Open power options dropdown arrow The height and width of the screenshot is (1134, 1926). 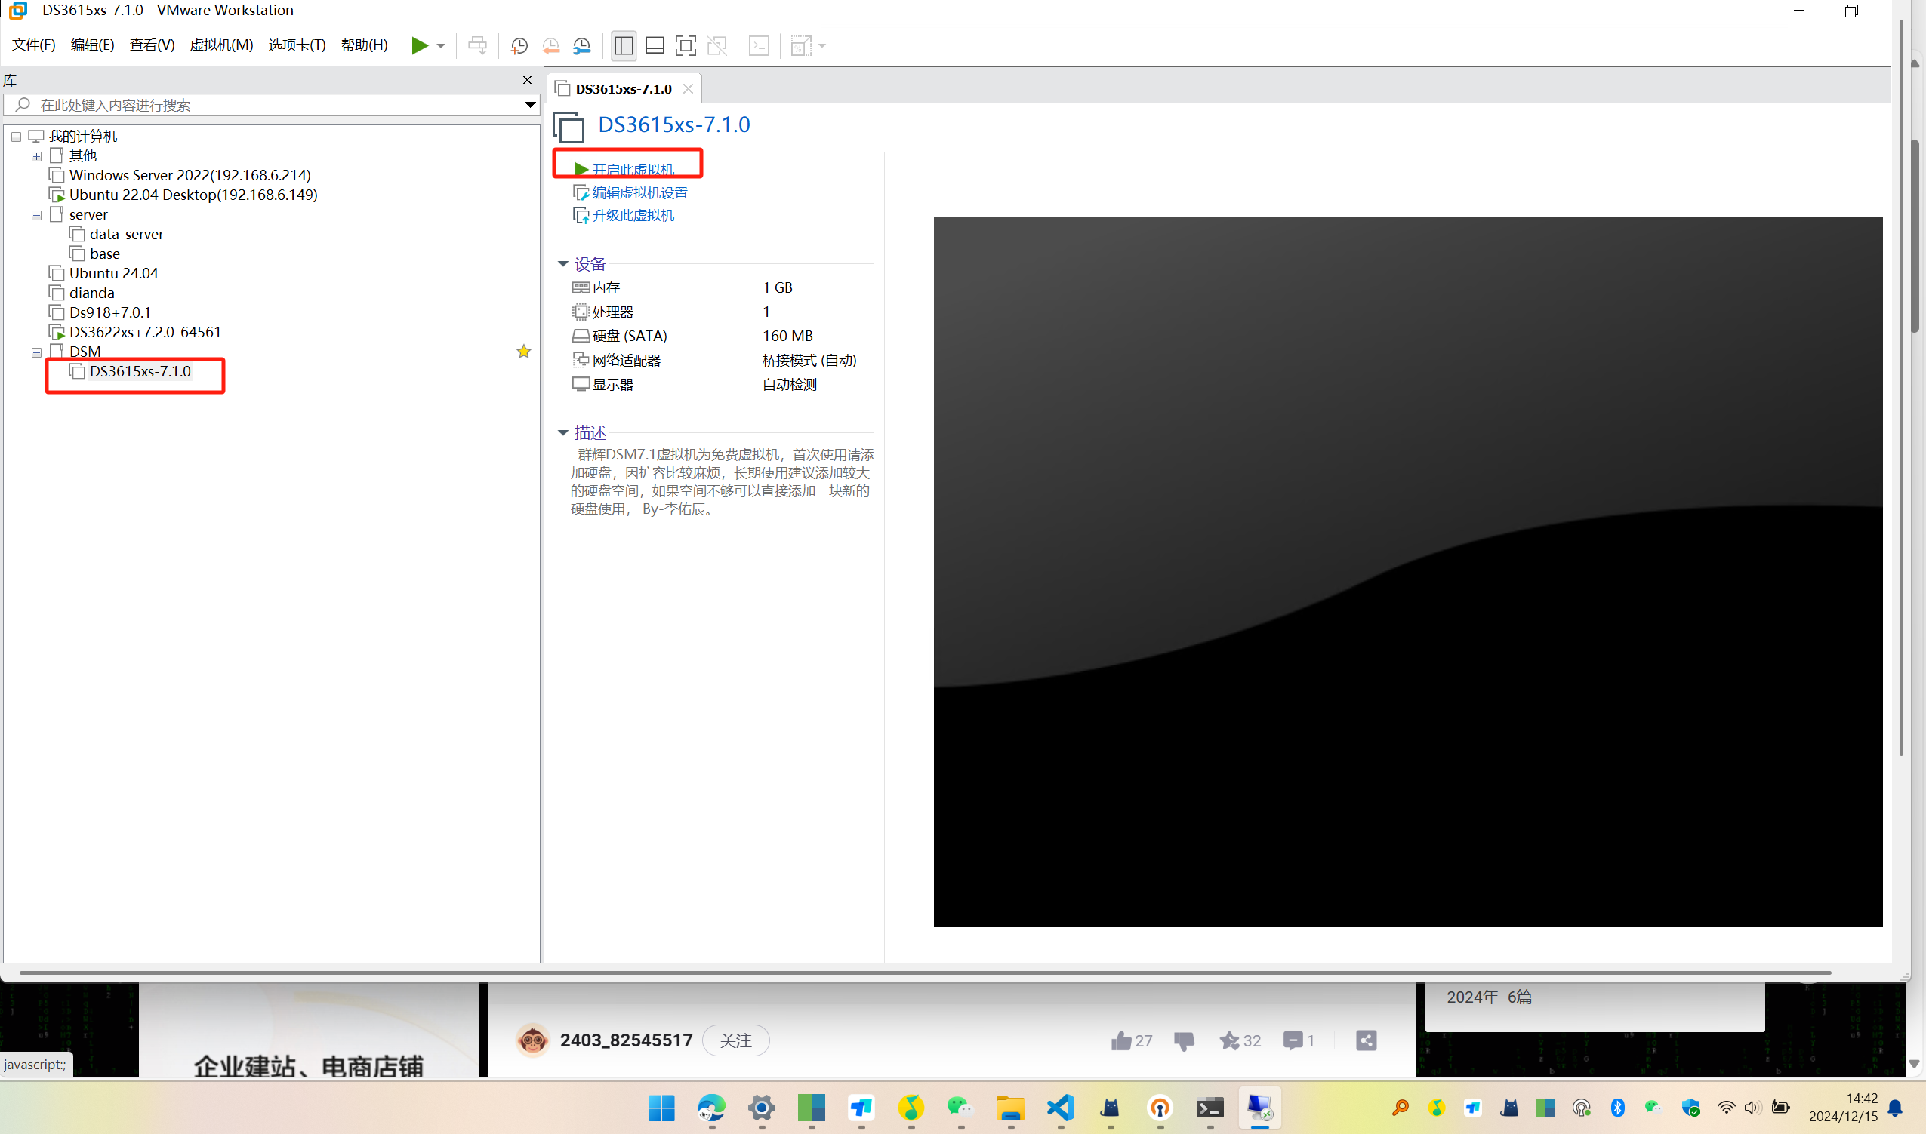441,46
